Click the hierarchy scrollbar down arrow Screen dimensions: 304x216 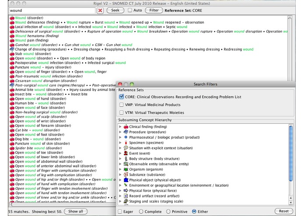(290, 202)
